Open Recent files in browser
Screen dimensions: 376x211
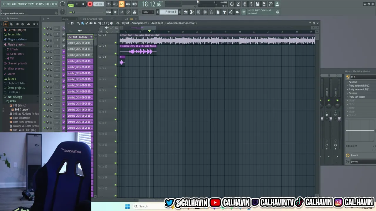click(x=14, y=35)
